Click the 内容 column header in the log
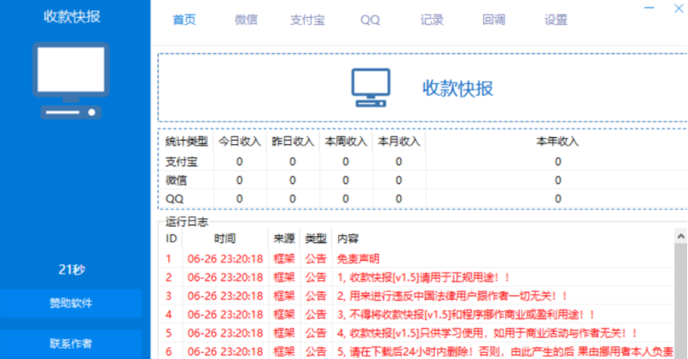 pos(348,239)
